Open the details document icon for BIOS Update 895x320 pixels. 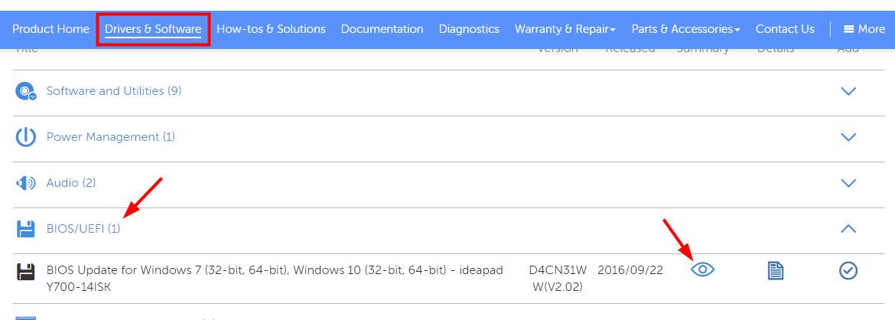coord(775,270)
